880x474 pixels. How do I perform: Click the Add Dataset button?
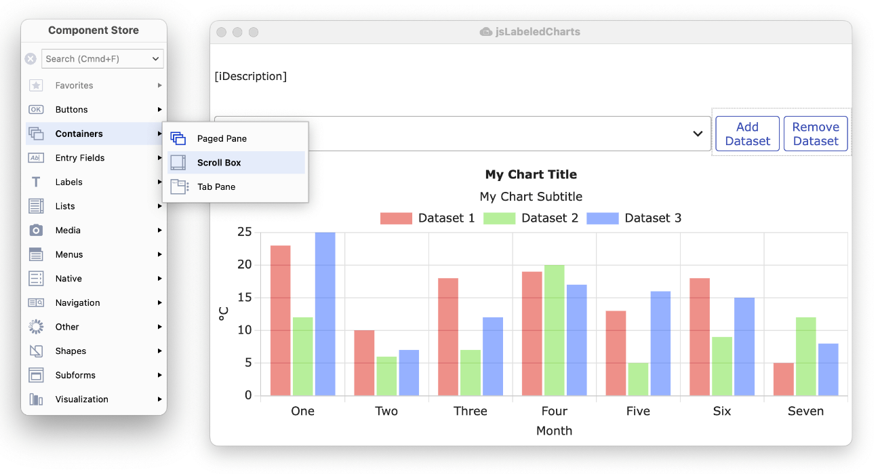click(x=747, y=134)
